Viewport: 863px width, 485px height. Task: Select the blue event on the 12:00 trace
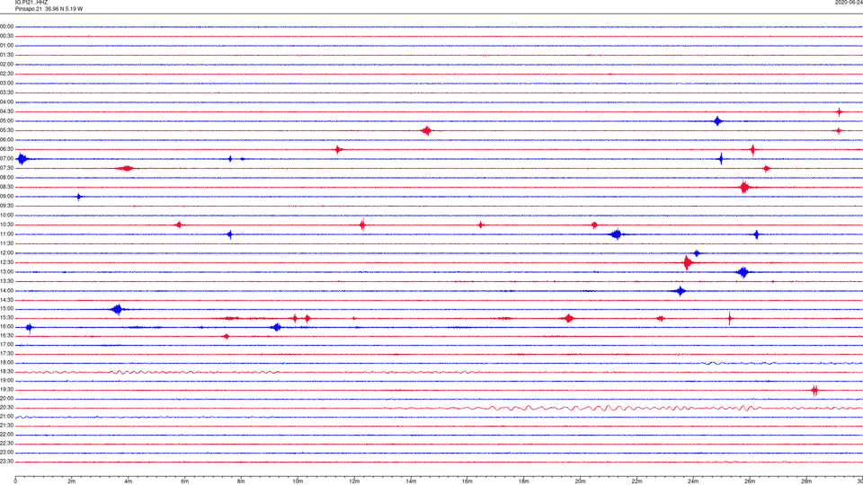(x=697, y=253)
